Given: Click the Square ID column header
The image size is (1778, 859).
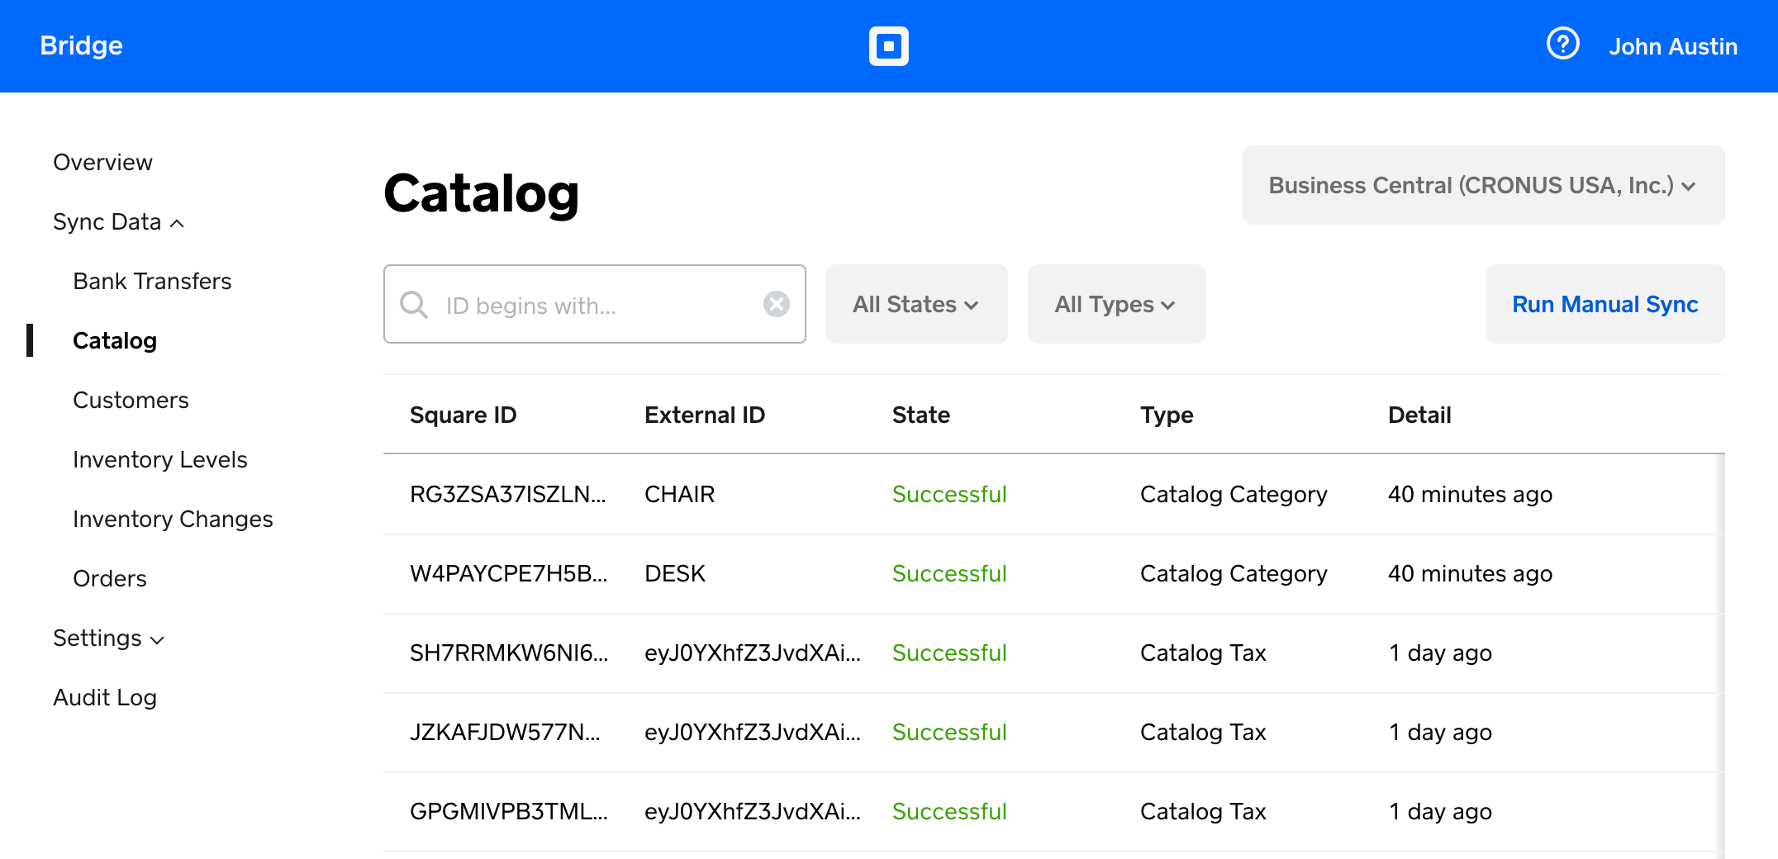Looking at the screenshot, I should pos(464,415).
